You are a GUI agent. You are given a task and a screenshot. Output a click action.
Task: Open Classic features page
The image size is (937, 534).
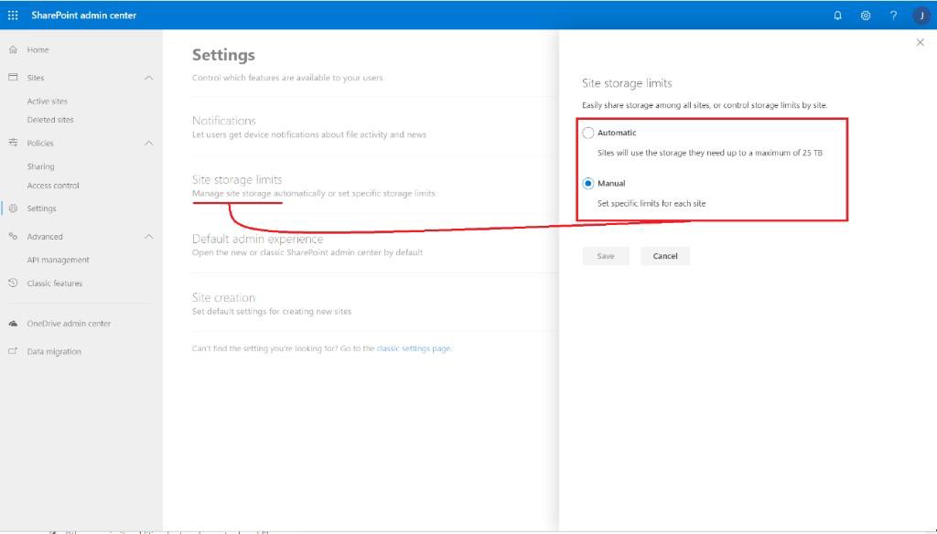(x=54, y=283)
